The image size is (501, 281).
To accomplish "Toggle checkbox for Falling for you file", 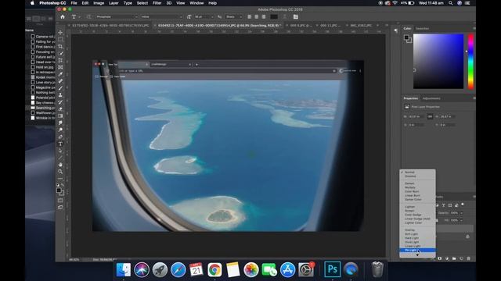I will (x=33, y=41).
